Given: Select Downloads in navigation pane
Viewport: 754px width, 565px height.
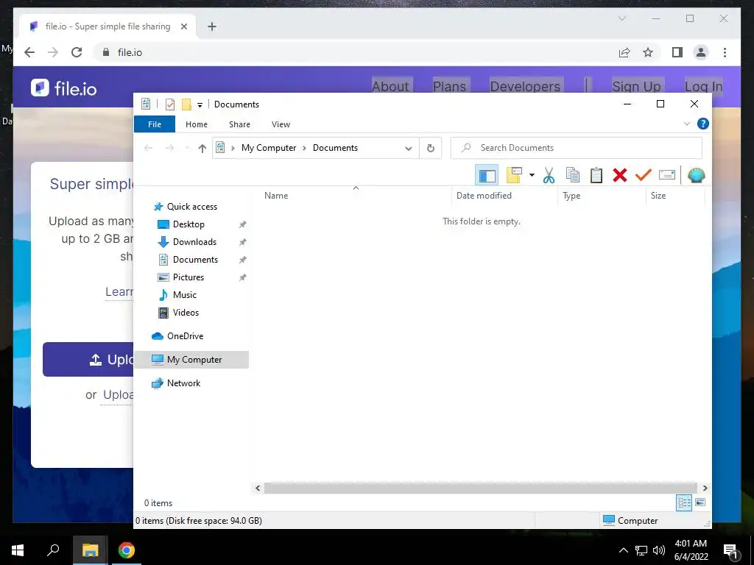Looking at the screenshot, I should (x=194, y=242).
